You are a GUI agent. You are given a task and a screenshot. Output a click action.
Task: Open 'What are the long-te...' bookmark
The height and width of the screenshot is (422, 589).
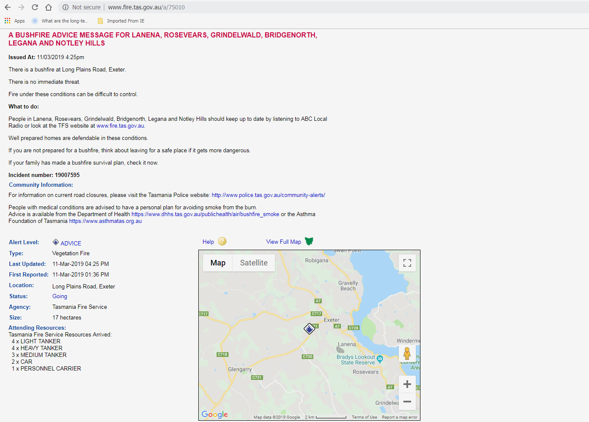click(x=60, y=21)
